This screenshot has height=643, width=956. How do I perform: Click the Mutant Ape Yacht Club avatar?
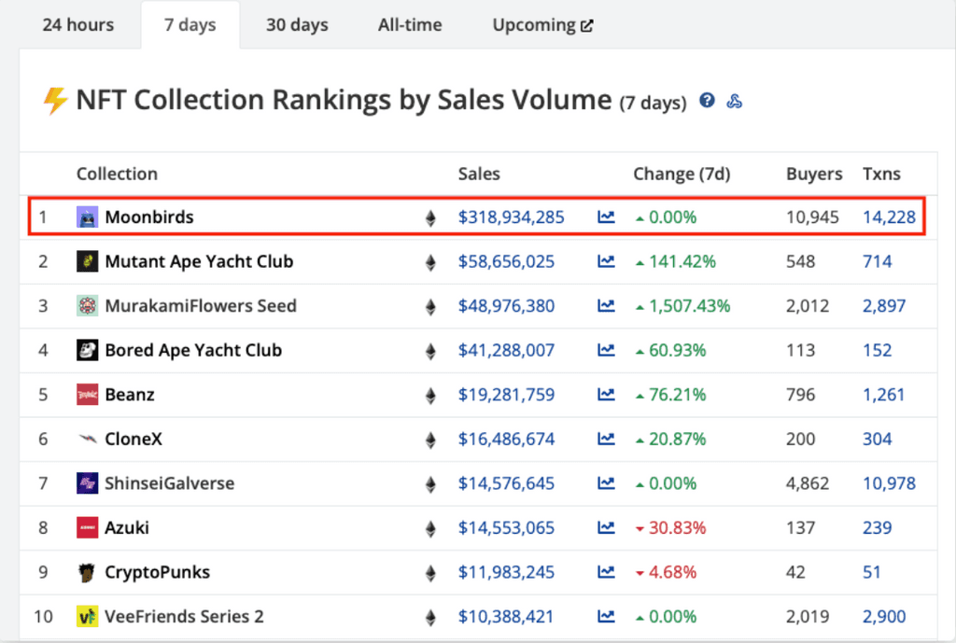[87, 261]
